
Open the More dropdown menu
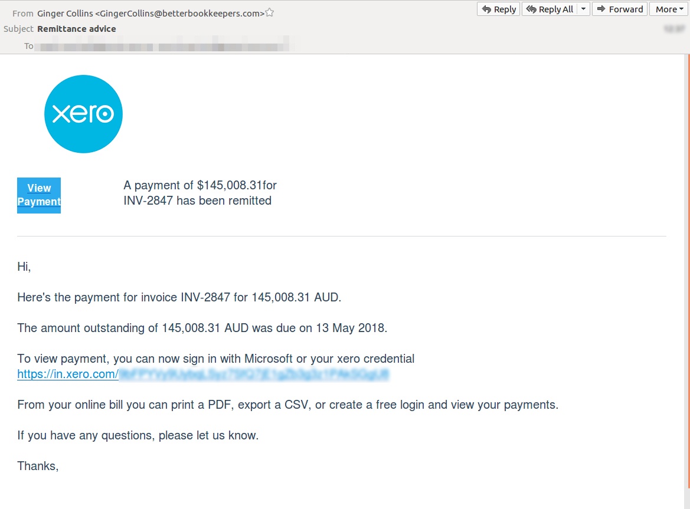[x=668, y=9]
